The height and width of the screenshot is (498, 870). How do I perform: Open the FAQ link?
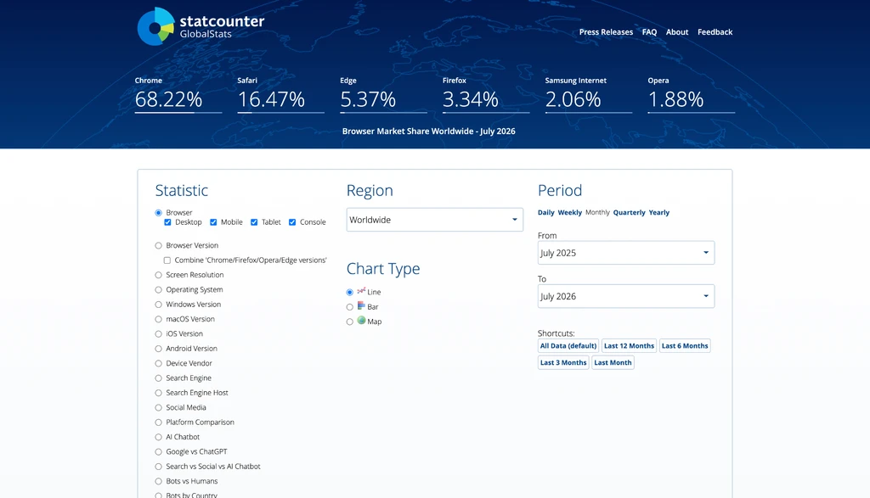(x=649, y=32)
